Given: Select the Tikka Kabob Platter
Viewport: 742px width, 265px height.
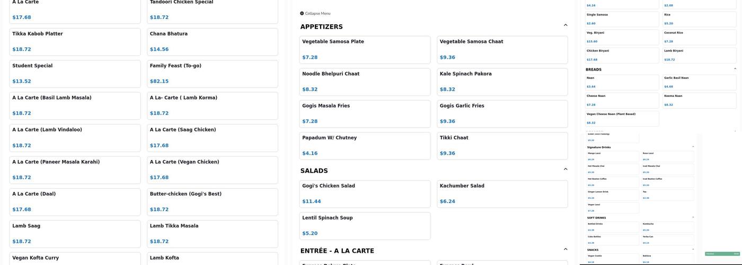Looking at the screenshot, I should pyautogui.click(x=75, y=41).
